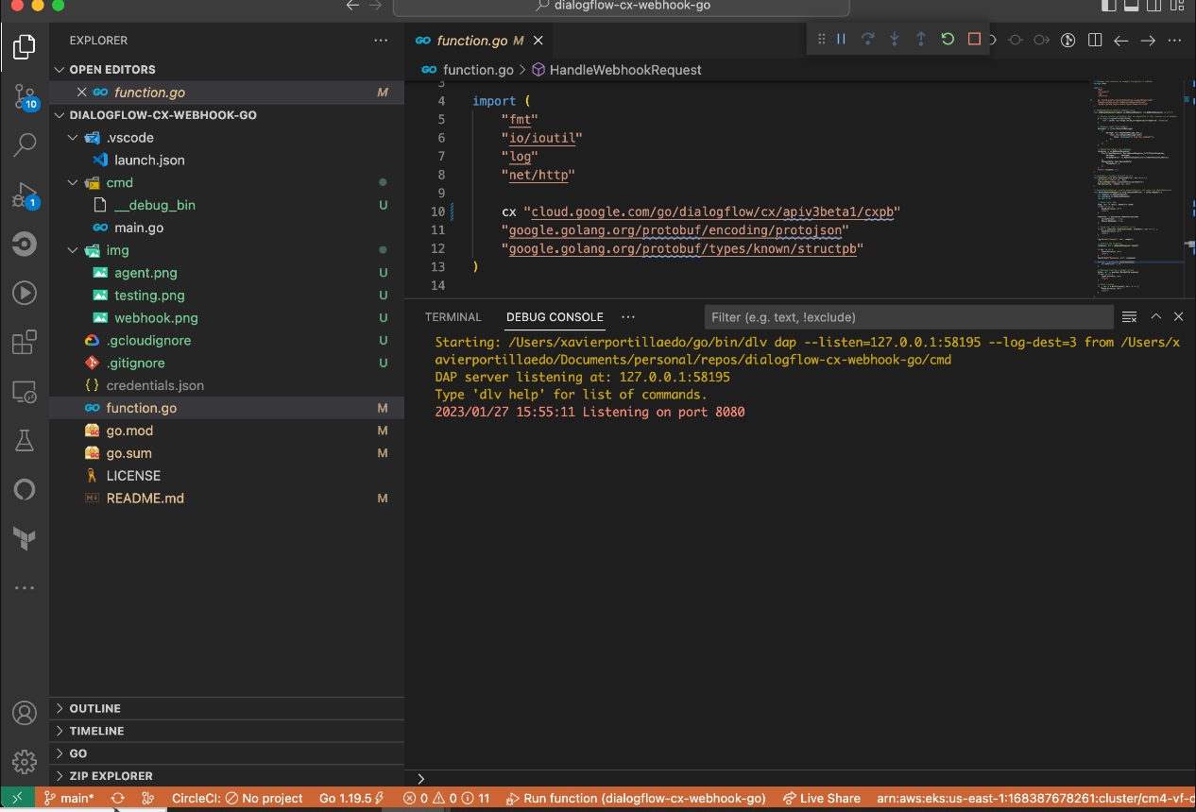Switch to the TERMINAL tab
The width and height of the screenshot is (1196, 812).
(453, 317)
